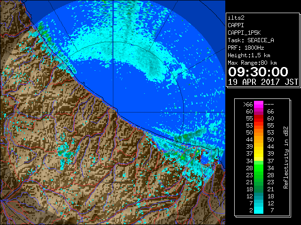Pick the bright green 28–34 dBZ swatch
This screenshot has width=301, height=225.
coord(259,168)
